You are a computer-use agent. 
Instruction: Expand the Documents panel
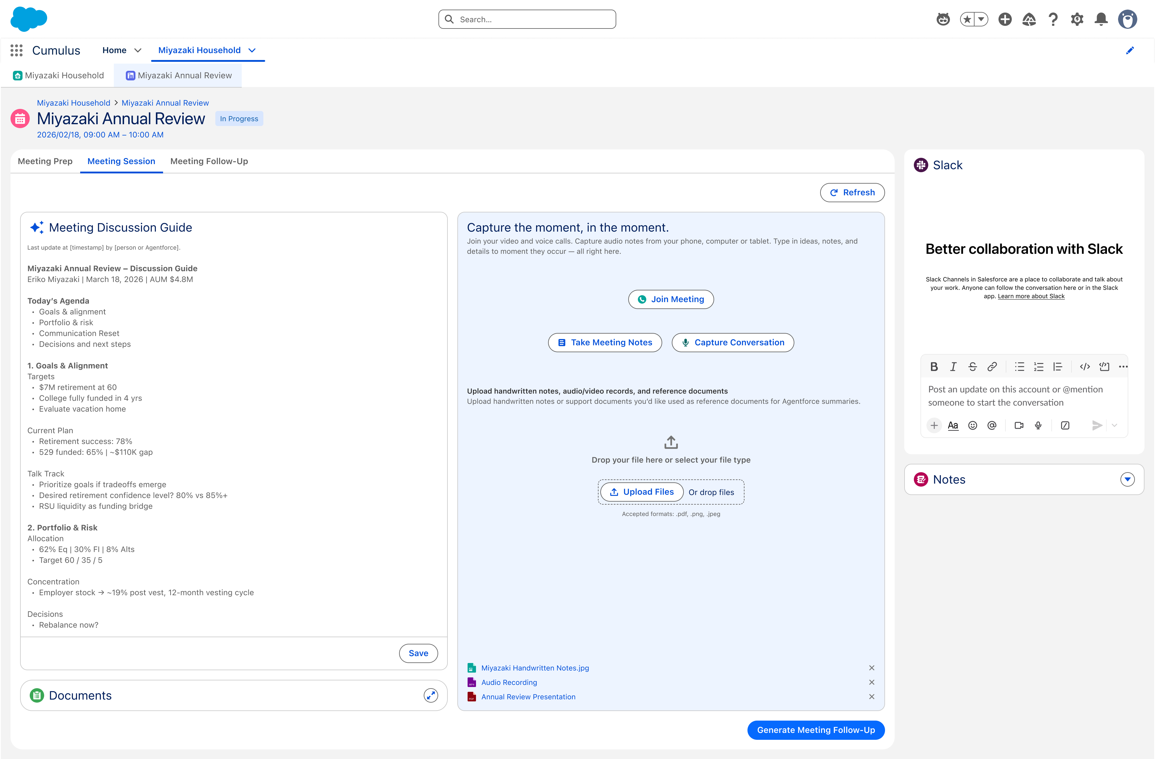click(x=430, y=695)
